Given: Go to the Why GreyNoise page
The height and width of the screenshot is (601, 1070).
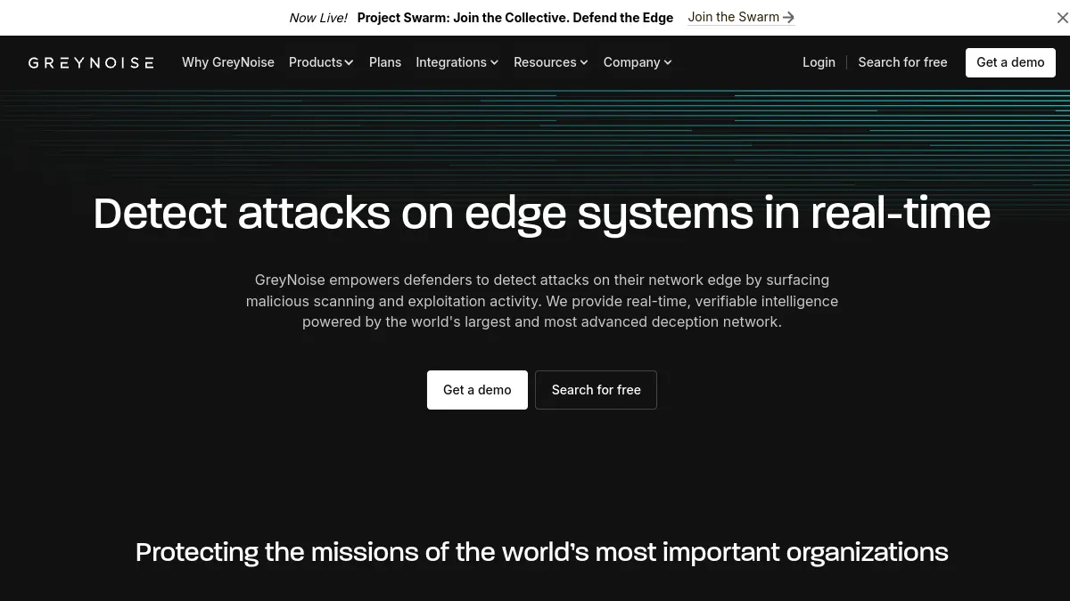Looking at the screenshot, I should click(228, 62).
